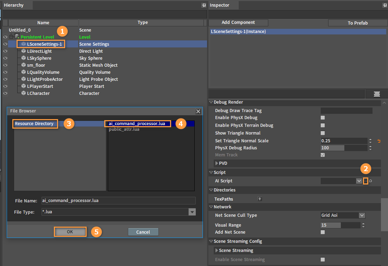The width and height of the screenshot is (388, 266).
Task: Open the Inspector list view options icon
Action: [377, 94]
